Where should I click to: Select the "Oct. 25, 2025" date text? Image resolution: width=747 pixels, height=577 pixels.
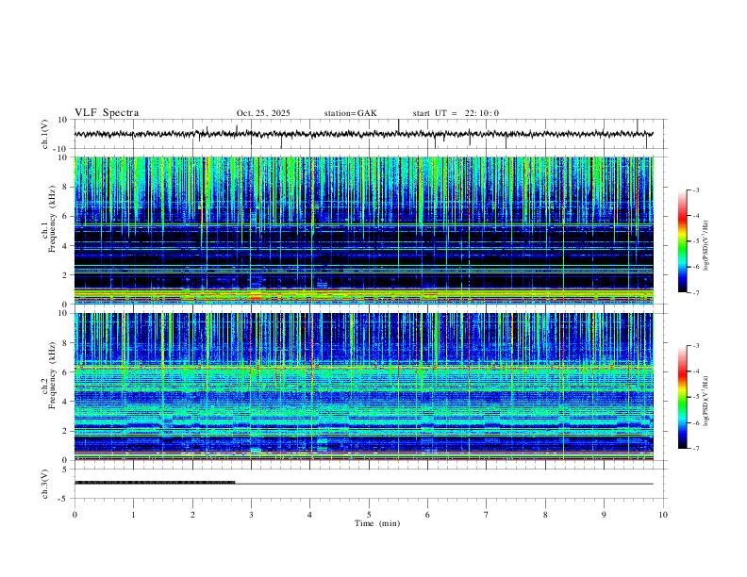coord(263,113)
